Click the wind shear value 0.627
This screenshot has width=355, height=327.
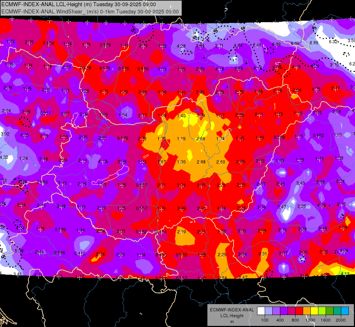pos(142,185)
